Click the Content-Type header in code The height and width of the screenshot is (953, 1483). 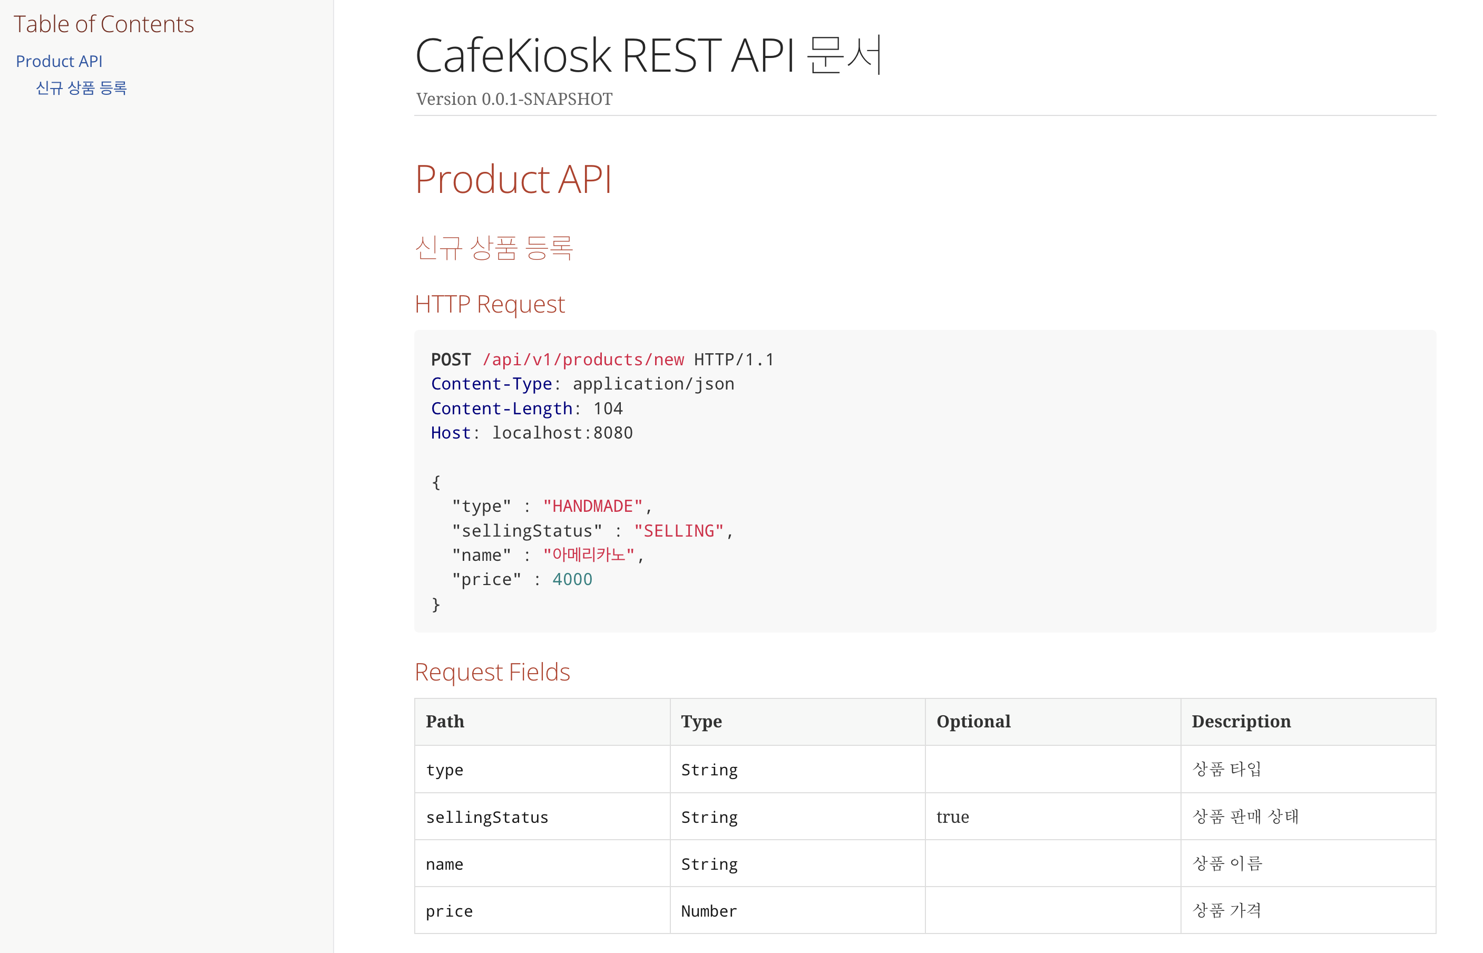tap(491, 384)
